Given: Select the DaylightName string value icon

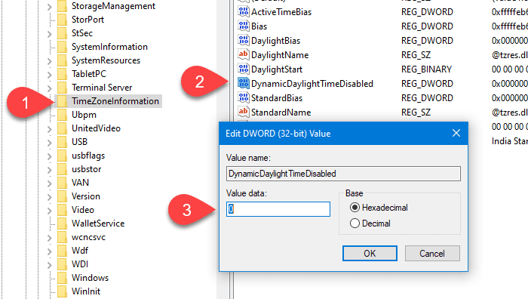Looking at the screenshot, I should point(244,54).
